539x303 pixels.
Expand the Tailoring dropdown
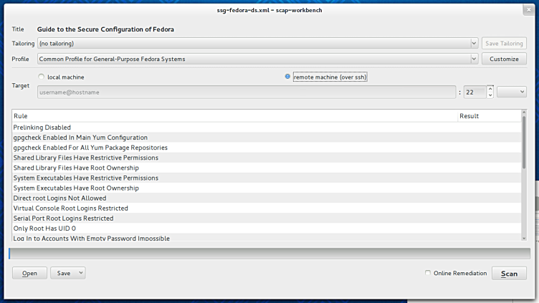(x=474, y=43)
